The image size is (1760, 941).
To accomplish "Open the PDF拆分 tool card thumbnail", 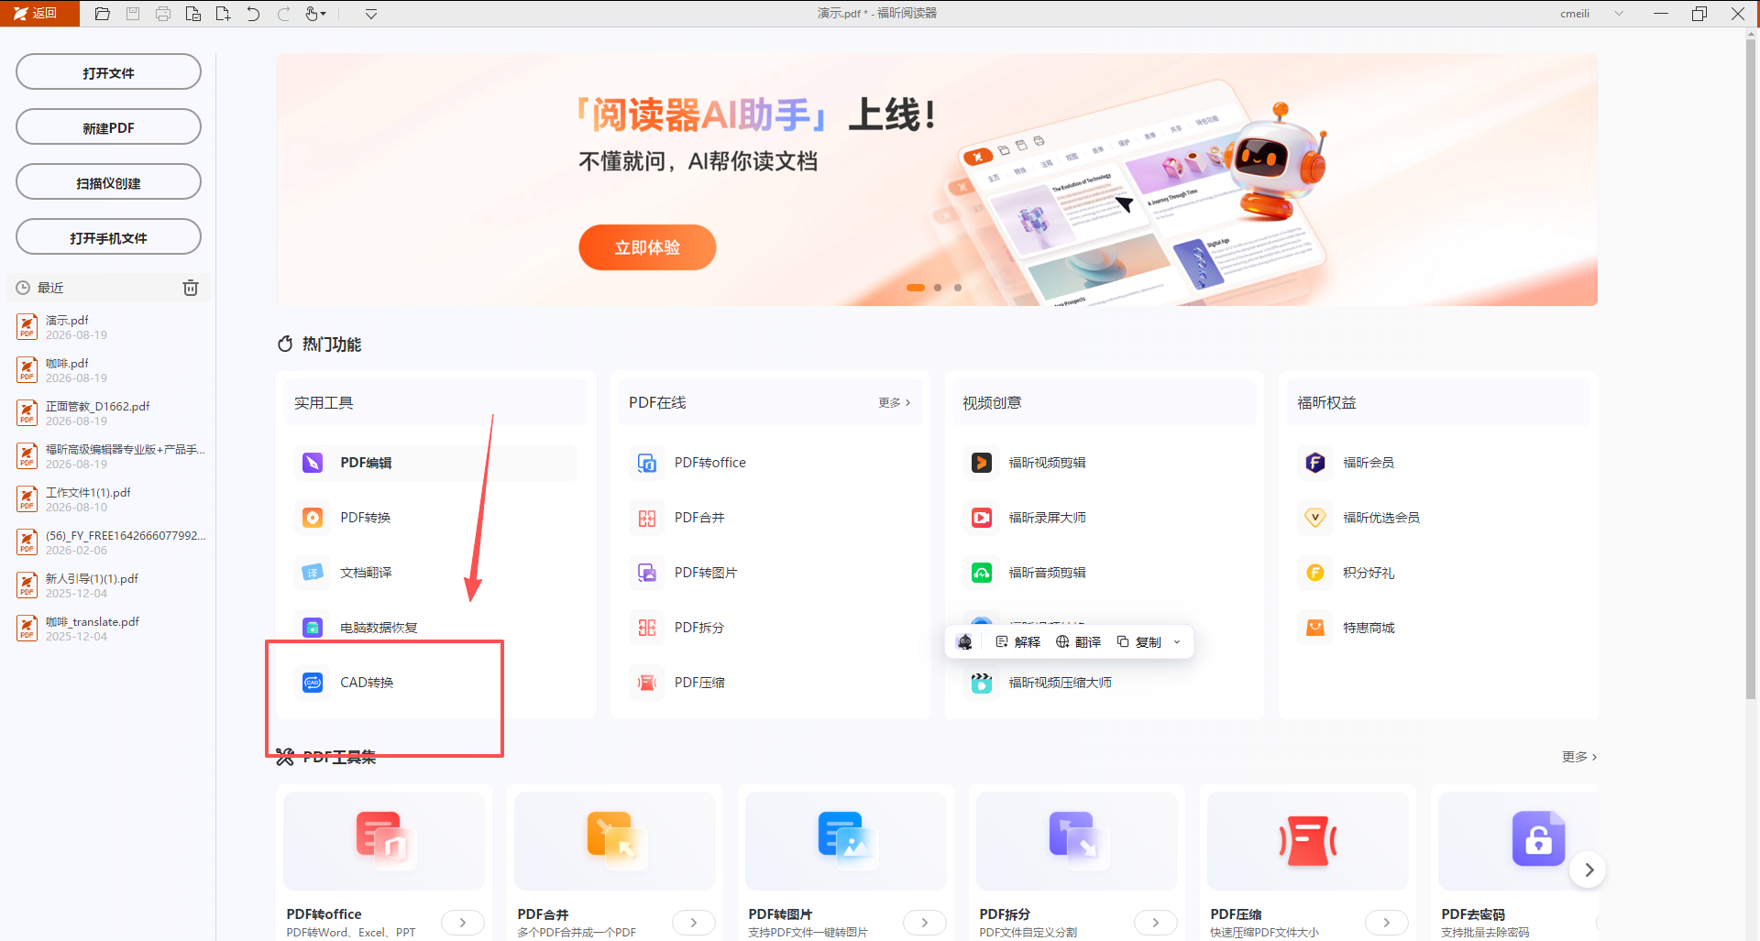I will click(x=1077, y=841).
